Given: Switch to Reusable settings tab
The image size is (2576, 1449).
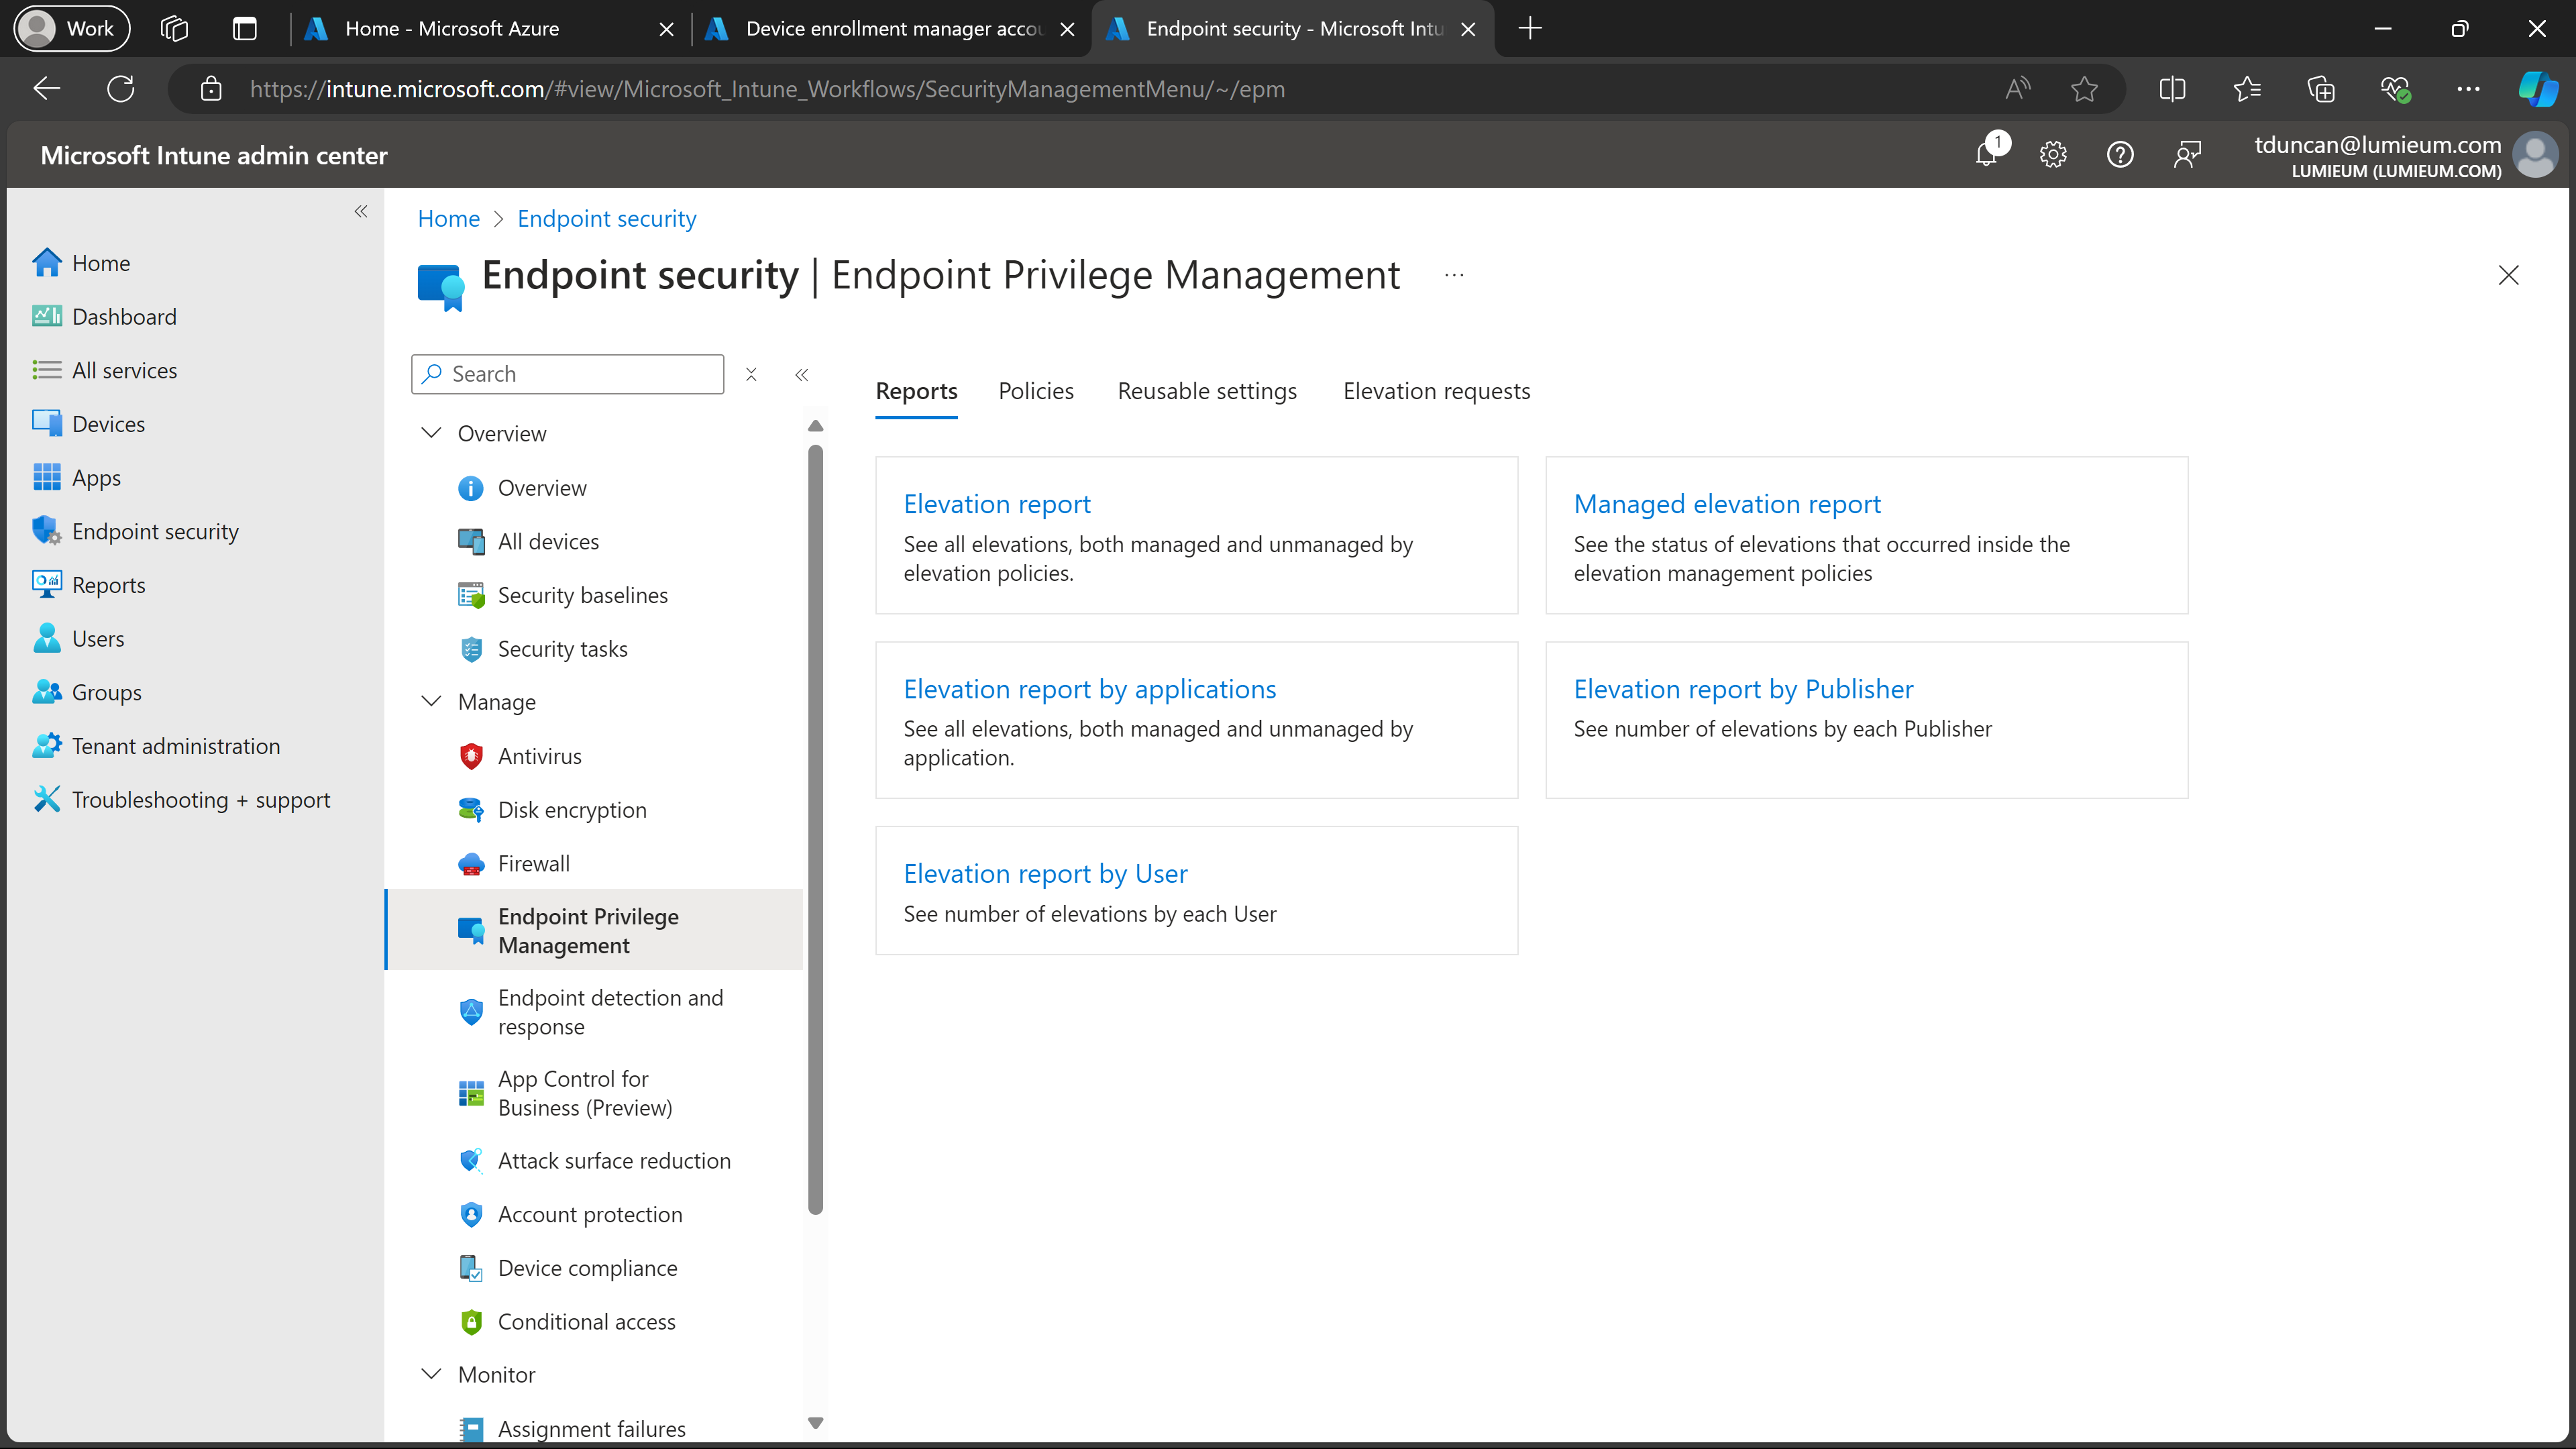Looking at the screenshot, I should pyautogui.click(x=1207, y=391).
